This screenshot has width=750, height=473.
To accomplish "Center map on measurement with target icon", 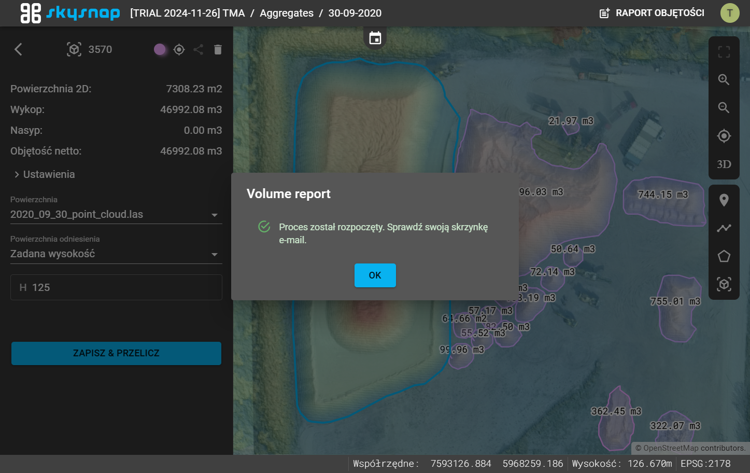I will pyautogui.click(x=179, y=49).
